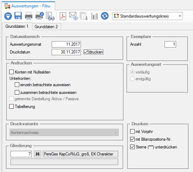Click the empty field below Gliederung description
The width and height of the screenshot is (193, 172).
click(64, 162)
